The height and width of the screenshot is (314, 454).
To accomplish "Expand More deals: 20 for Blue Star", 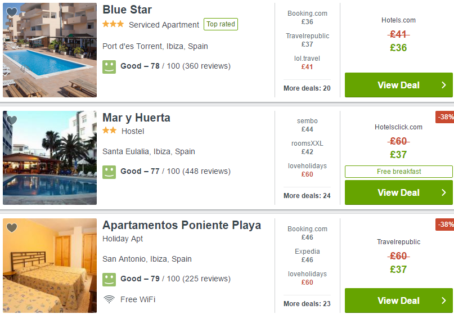I will pos(307,88).
